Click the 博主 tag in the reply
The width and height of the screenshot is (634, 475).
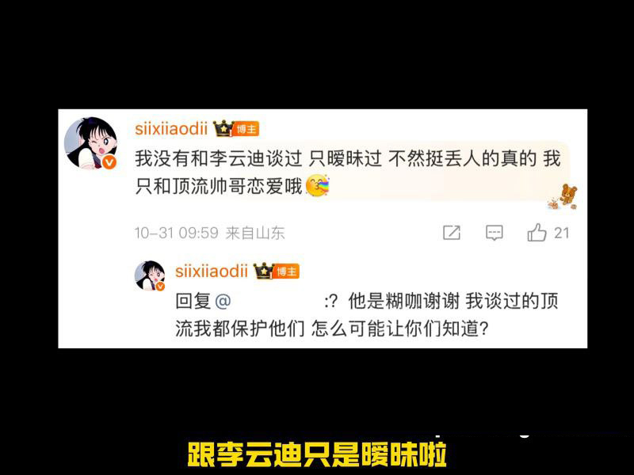pyautogui.click(x=287, y=272)
